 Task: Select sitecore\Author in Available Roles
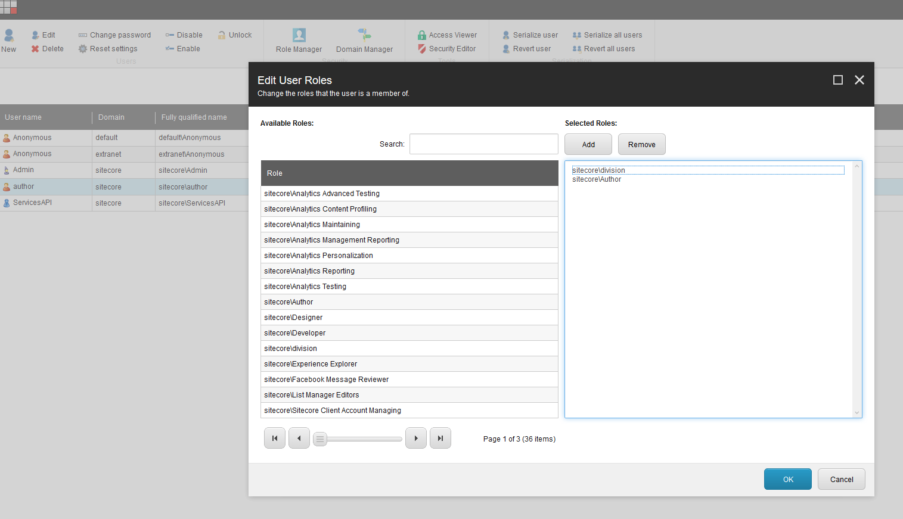coord(409,302)
